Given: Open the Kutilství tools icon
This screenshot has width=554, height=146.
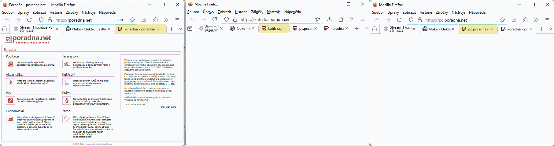Looking at the screenshot, I should (67, 82).
